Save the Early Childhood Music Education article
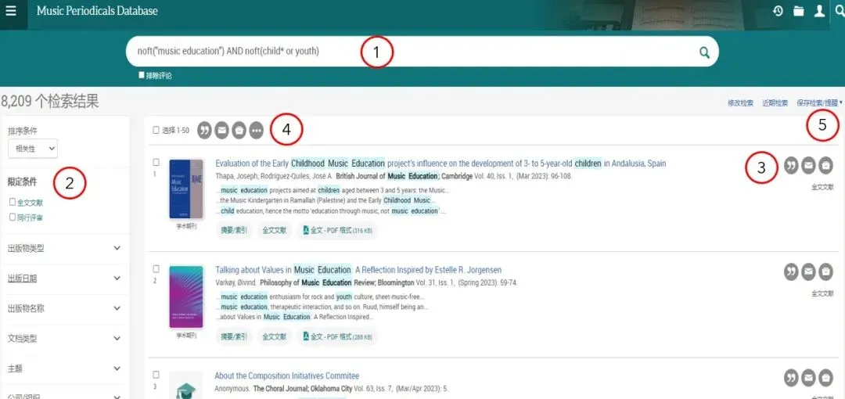Screen dimensions: 845x399 pos(825,166)
